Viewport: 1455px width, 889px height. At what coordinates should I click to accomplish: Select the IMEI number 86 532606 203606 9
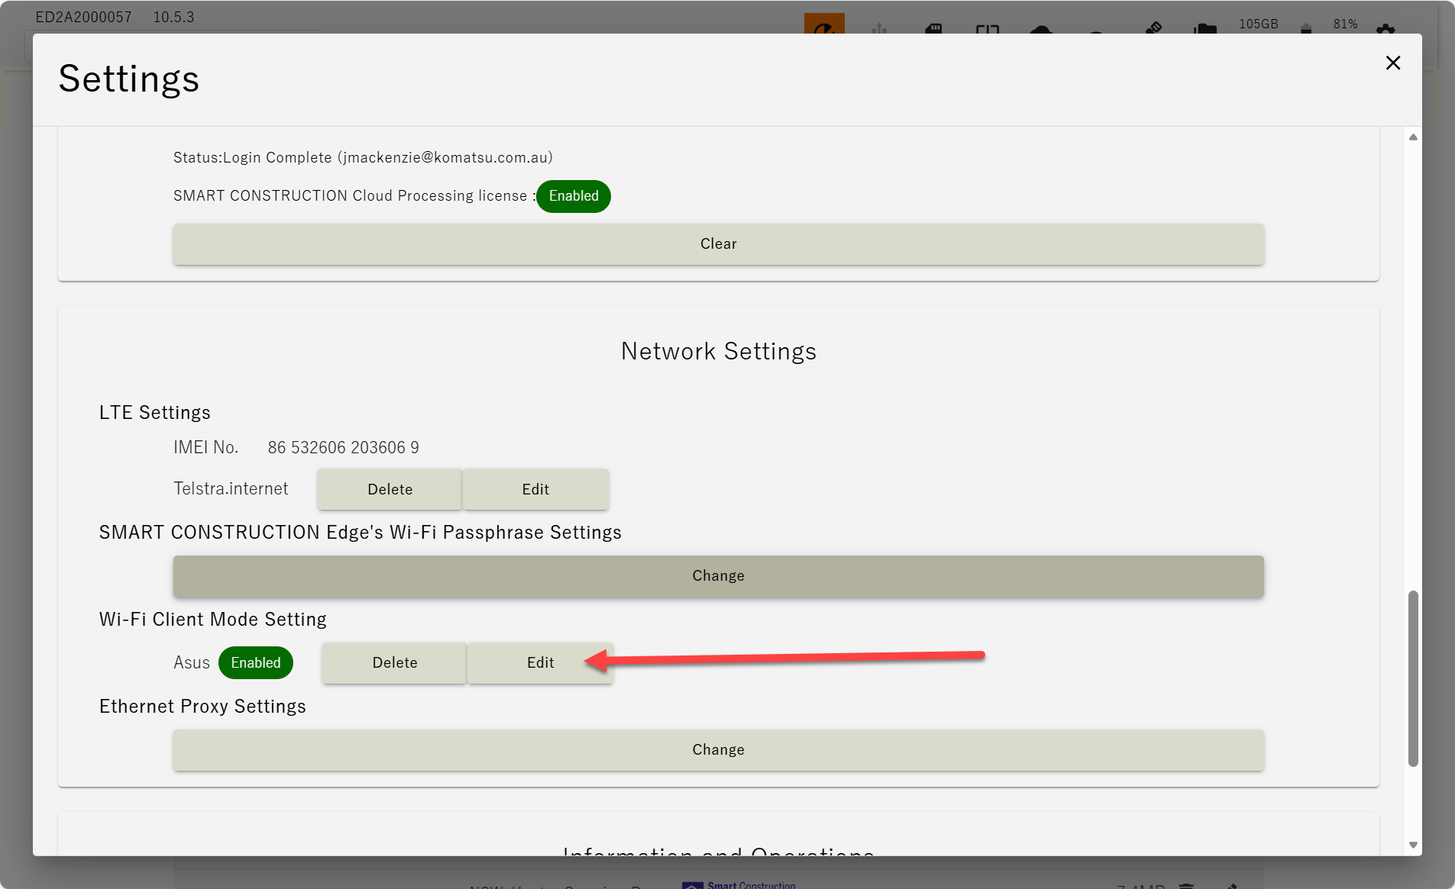click(344, 447)
